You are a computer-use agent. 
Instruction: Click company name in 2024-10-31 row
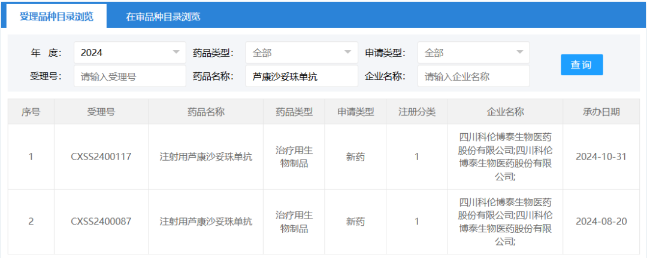[x=505, y=157]
